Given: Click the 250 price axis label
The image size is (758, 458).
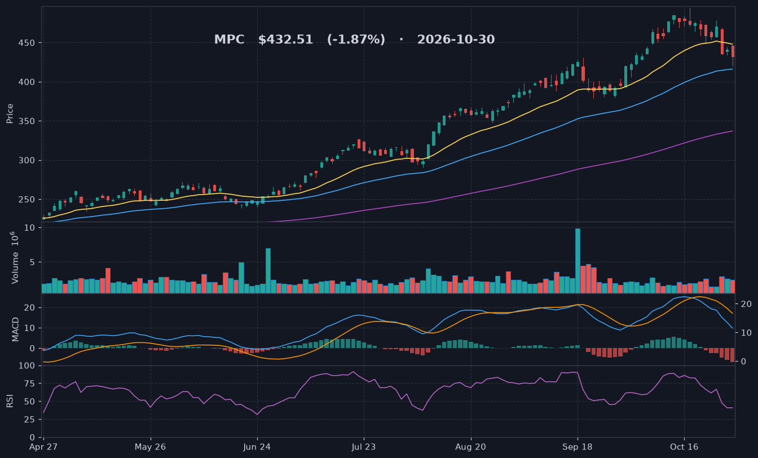Looking at the screenshot, I should click(x=28, y=200).
